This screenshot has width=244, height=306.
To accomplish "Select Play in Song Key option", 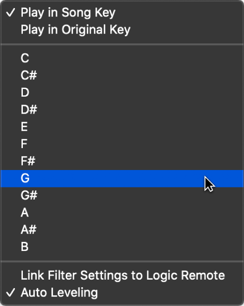I will click(x=122, y=13).
